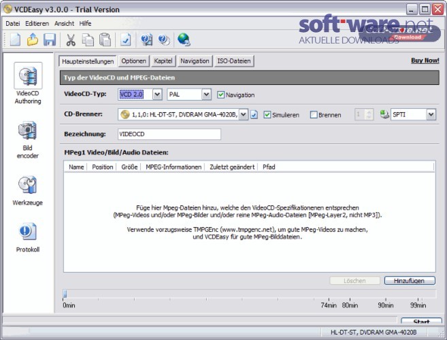This screenshot has width=447, height=340.
Task: Click the 0min label on capacity bar
Action: (69, 305)
